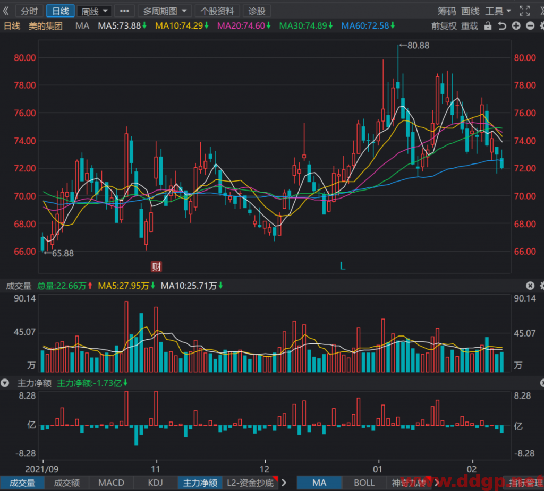The height and width of the screenshot is (491, 544).
Task: Click the 总量:22.66万 volume readout
Action: (64, 286)
